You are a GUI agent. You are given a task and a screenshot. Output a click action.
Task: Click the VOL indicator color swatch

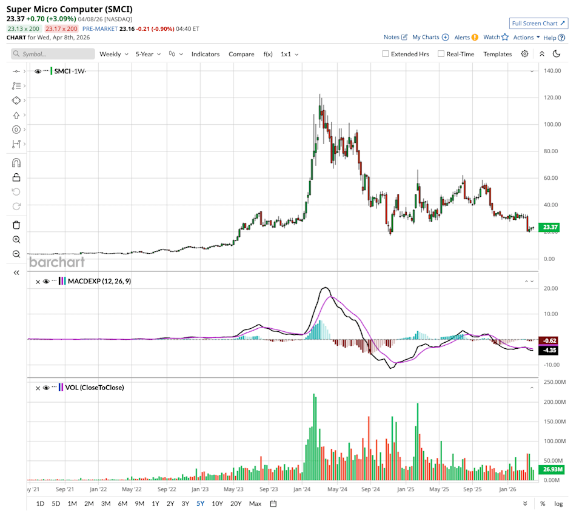(60, 388)
